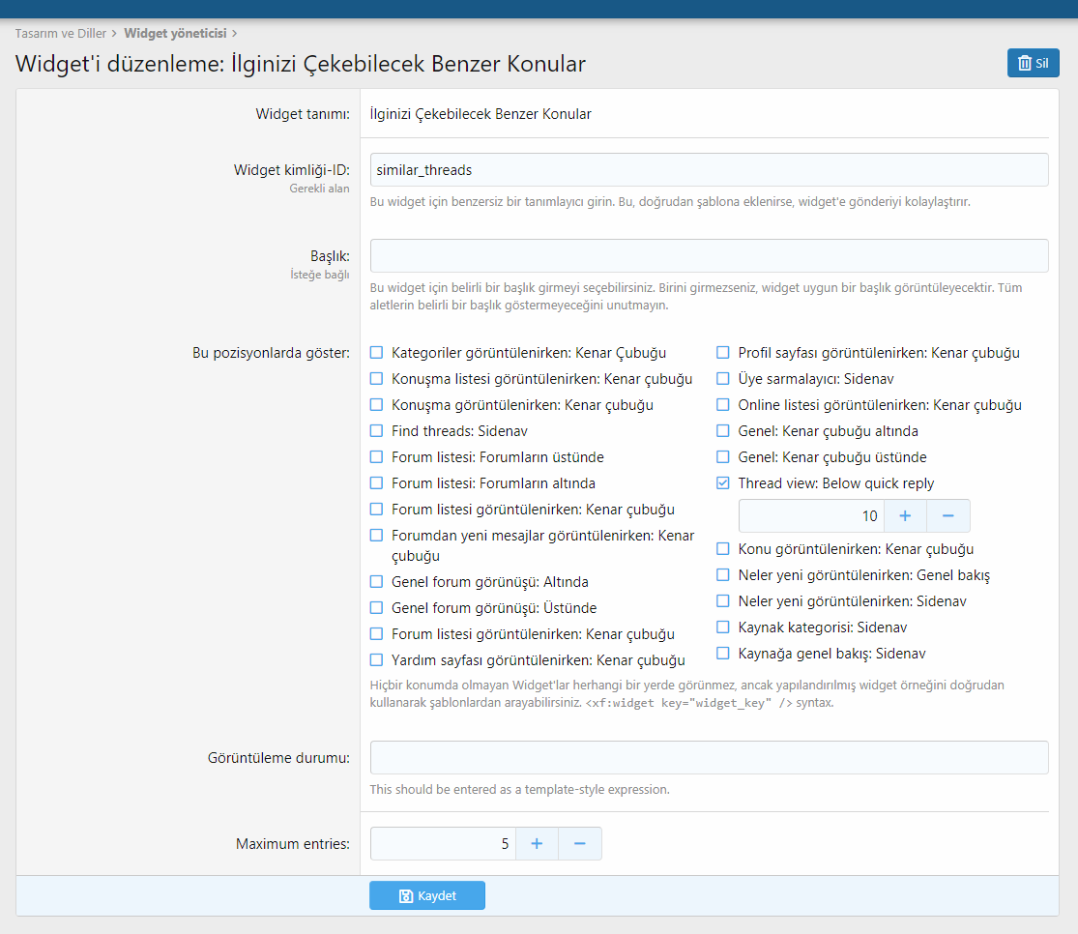Select Yardım sayfası görüntülenirken: Kenar çubuğu
Image resolution: width=1078 pixels, height=934 pixels.
(x=377, y=660)
